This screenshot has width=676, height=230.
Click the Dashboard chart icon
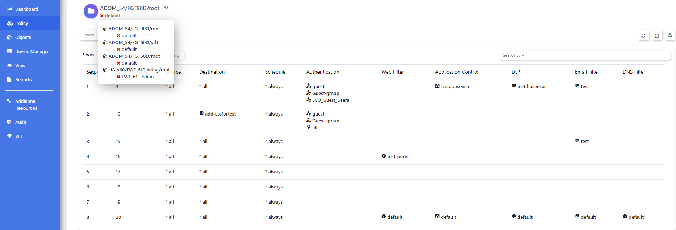[9, 9]
